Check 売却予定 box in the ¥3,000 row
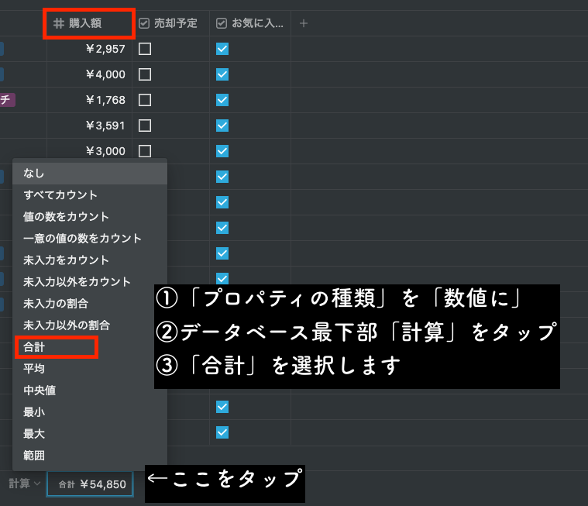 point(145,151)
